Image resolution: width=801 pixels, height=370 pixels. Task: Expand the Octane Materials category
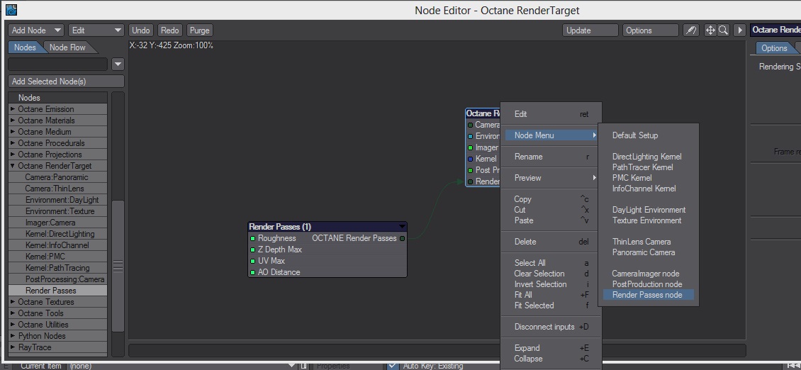coord(13,120)
